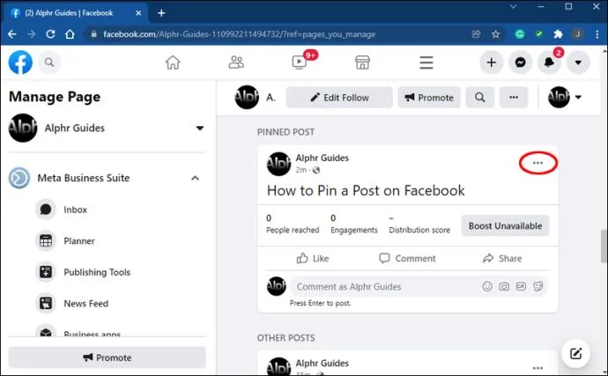Like the pinned post
Image resolution: width=608 pixels, height=376 pixels.
pyautogui.click(x=313, y=258)
